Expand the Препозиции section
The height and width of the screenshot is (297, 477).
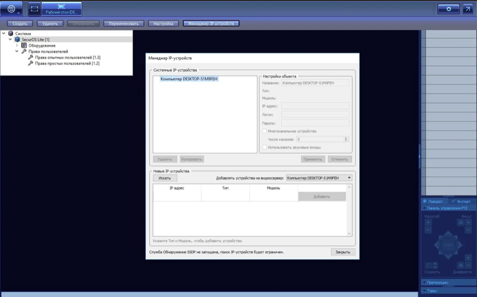447,282
